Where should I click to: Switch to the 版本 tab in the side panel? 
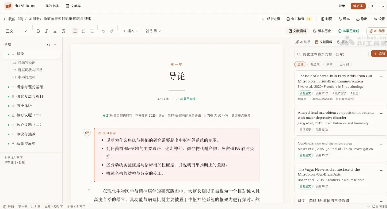point(342,42)
